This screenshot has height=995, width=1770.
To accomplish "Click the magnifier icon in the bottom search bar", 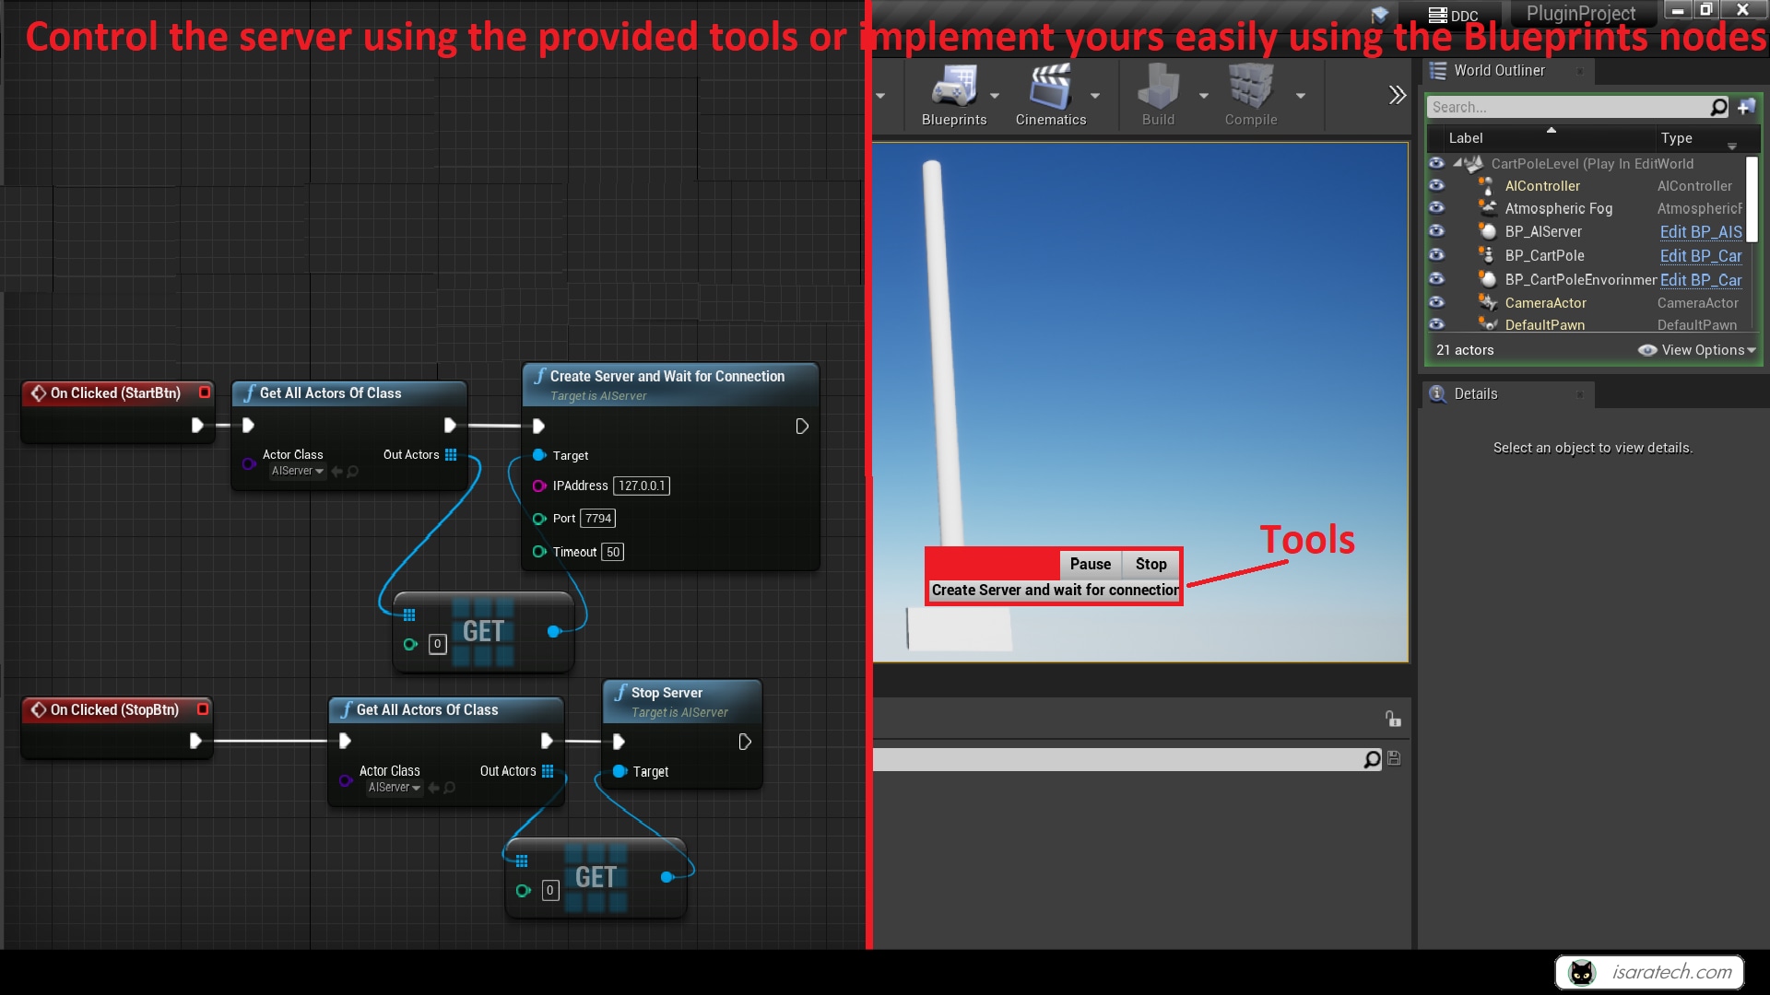I will click(1373, 759).
